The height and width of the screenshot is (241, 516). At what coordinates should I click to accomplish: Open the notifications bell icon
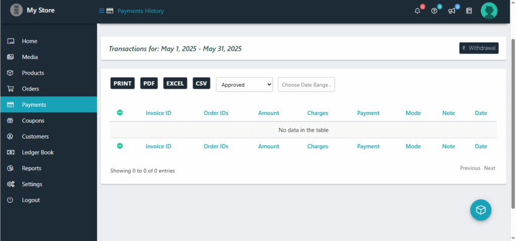pyautogui.click(x=417, y=11)
